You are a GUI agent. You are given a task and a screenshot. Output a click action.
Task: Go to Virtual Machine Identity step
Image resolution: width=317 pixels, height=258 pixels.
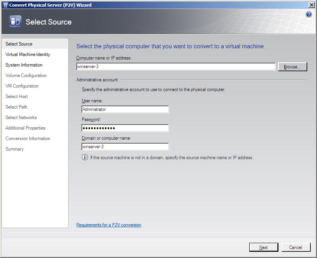coord(28,54)
